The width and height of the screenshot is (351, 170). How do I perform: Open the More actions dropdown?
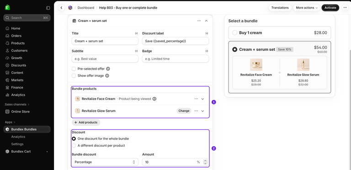(x=307, y=8)
